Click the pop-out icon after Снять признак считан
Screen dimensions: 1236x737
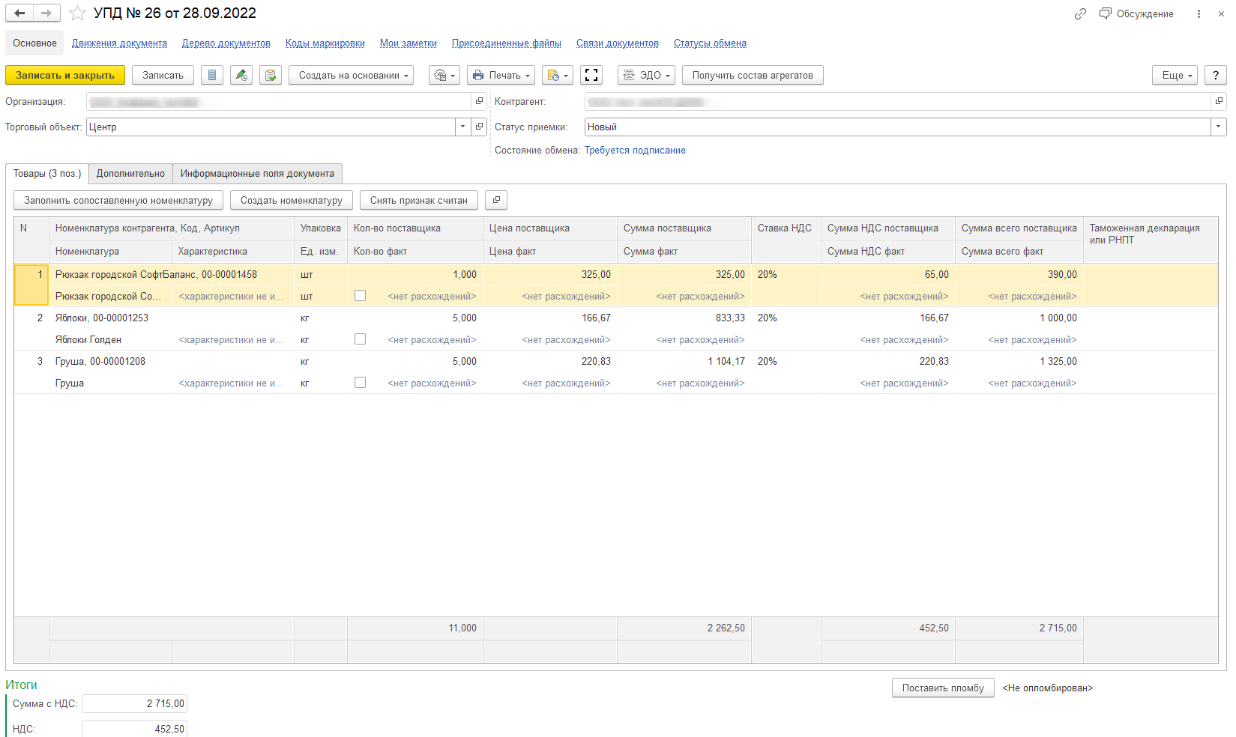coord(496,200)
